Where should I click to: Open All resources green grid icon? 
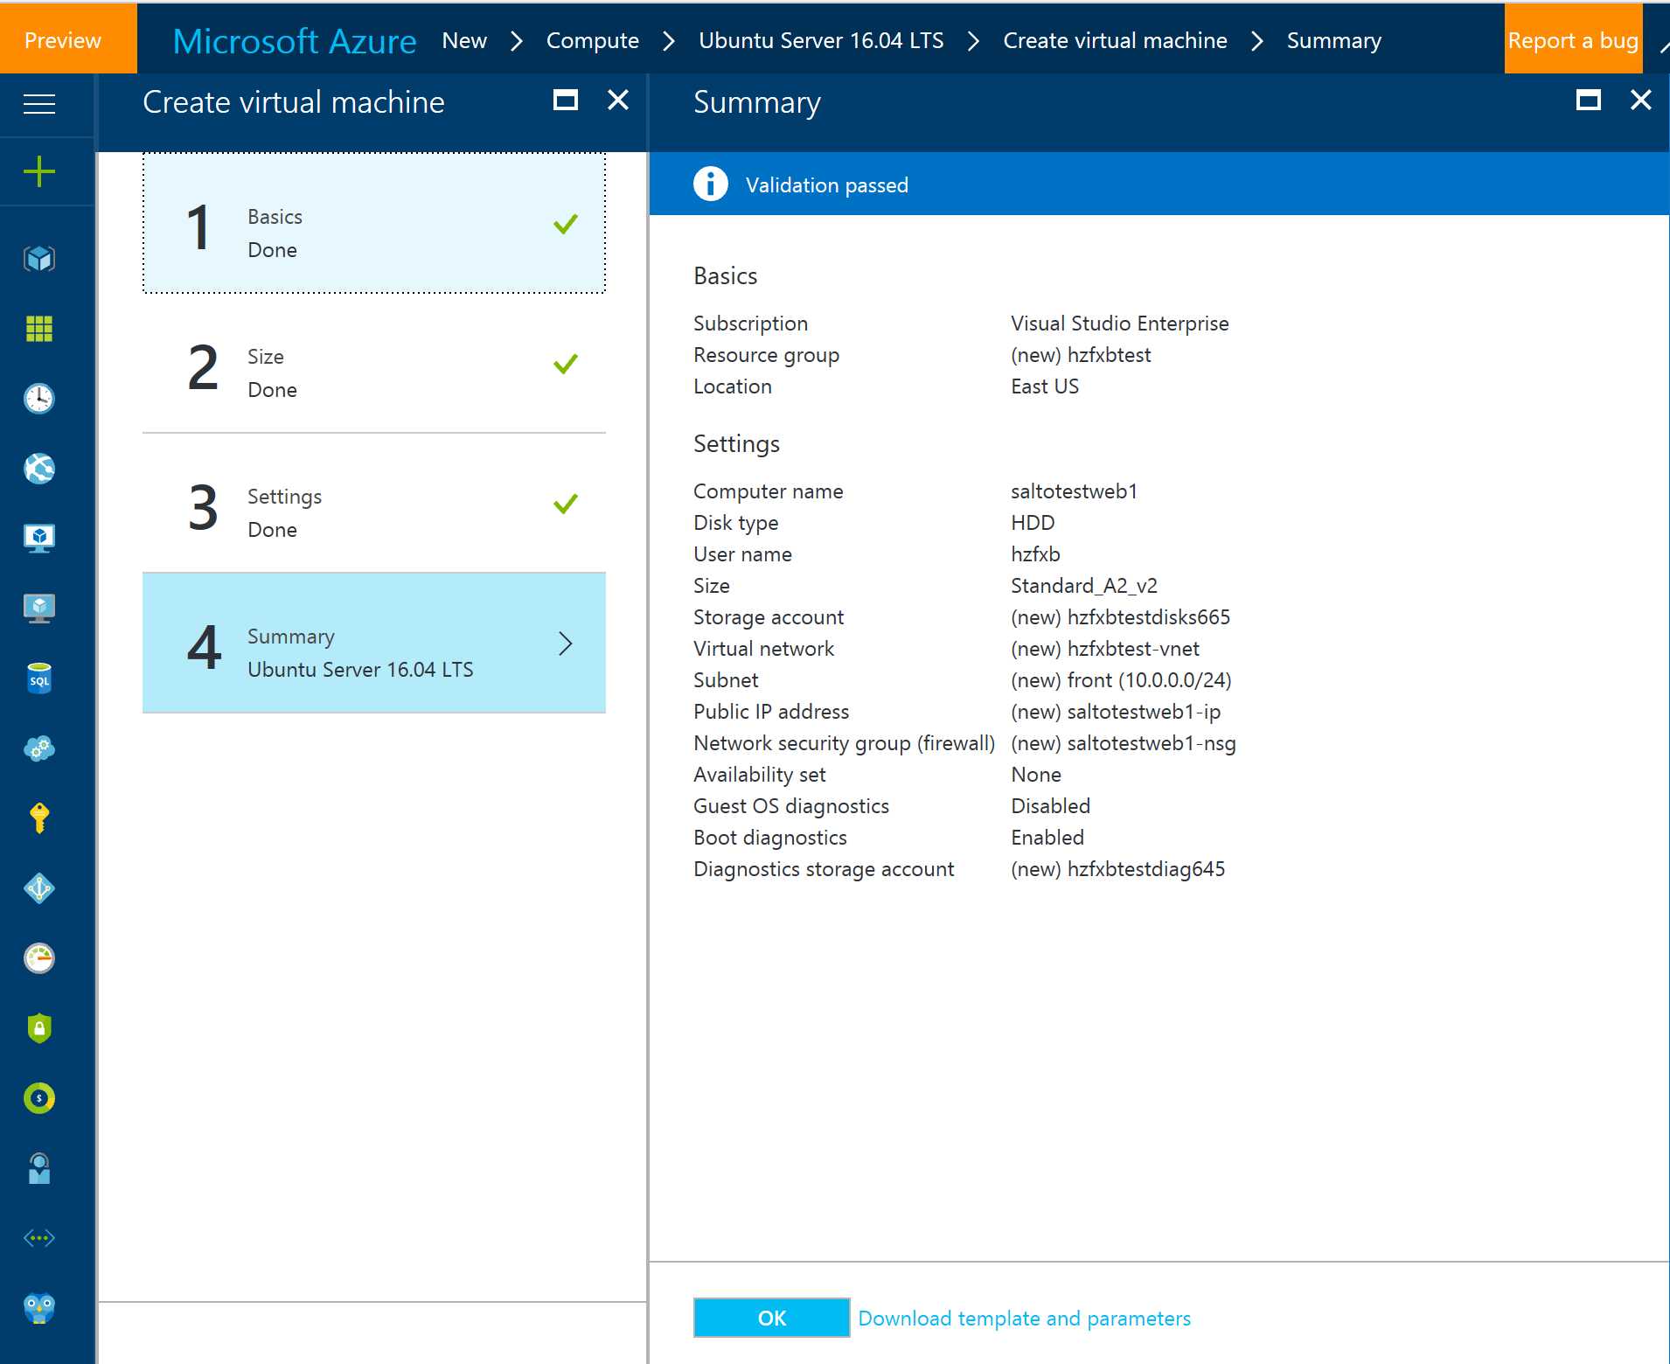pyautogui.click(x=39, y=329)
